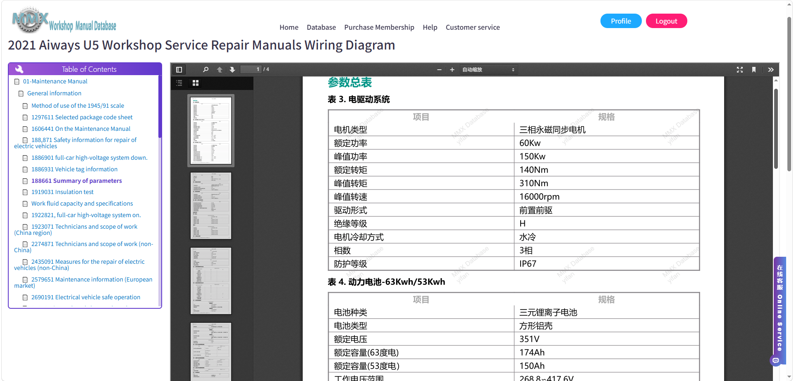
Task: Open 1886901 full-car high-voltage system down
Action: 89,158
